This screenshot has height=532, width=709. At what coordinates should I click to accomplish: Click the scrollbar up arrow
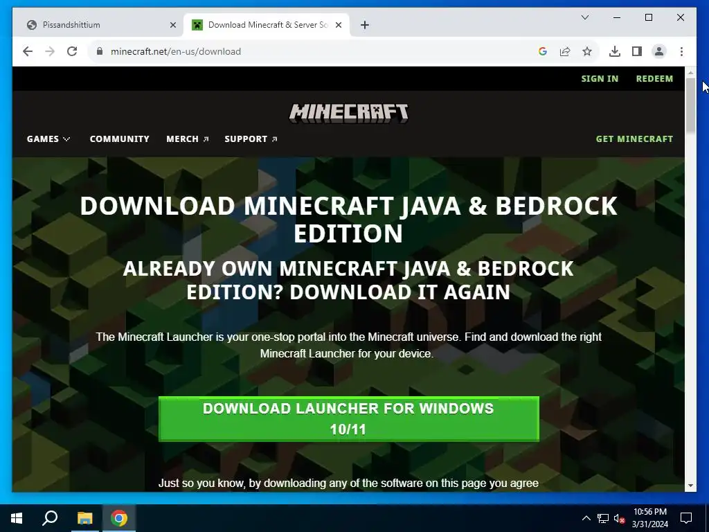pos(690,73)
